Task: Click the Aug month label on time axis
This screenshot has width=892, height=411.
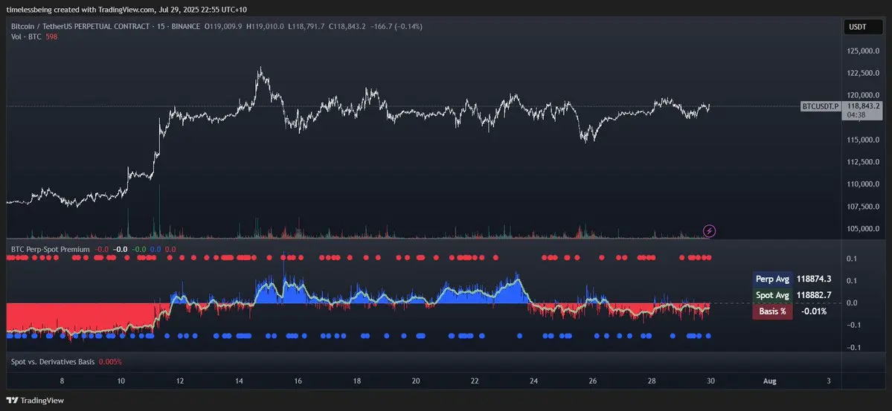Action: (770, 381)
